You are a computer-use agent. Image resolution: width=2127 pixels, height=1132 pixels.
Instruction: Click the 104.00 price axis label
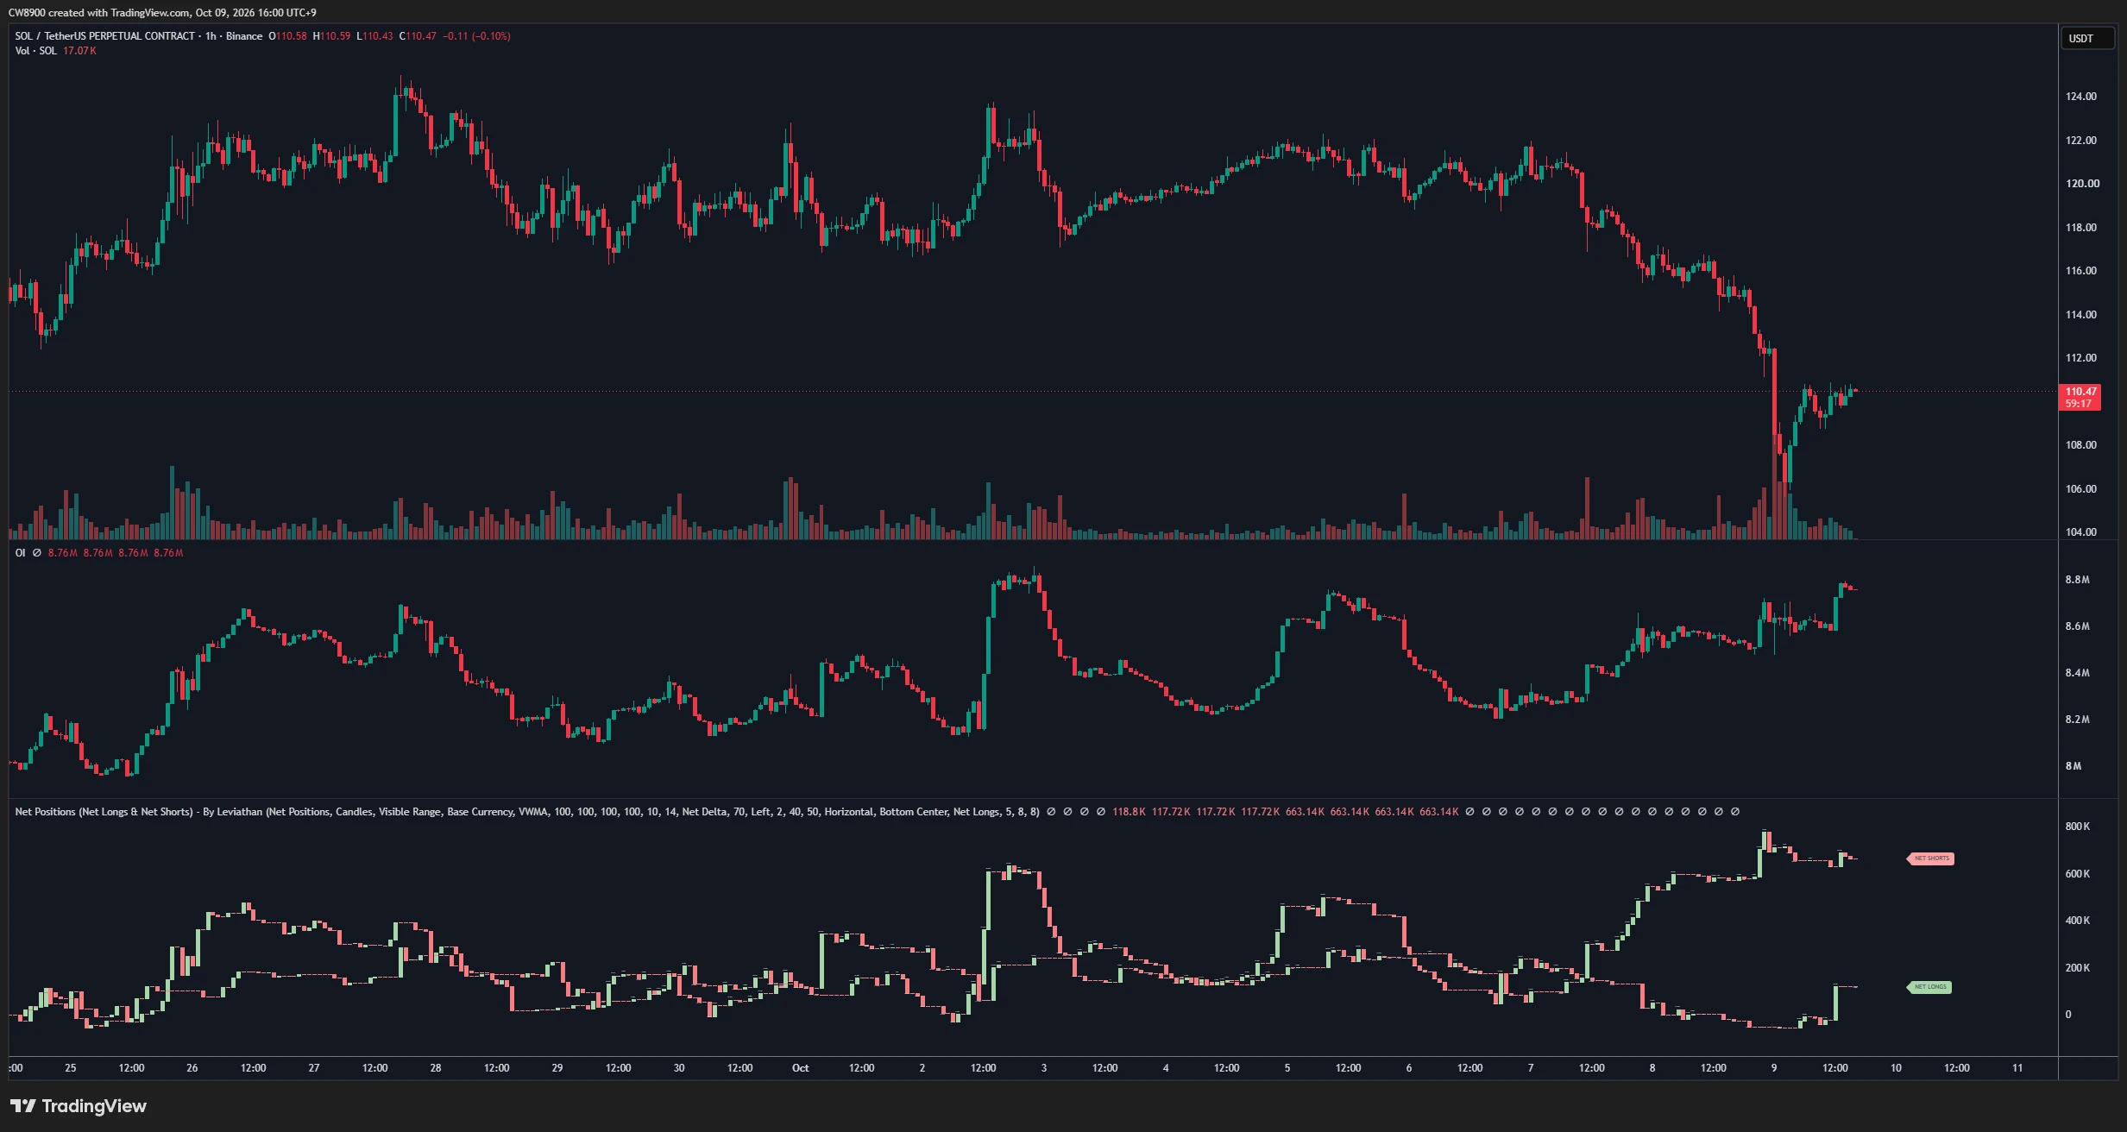click(2080, 532)
